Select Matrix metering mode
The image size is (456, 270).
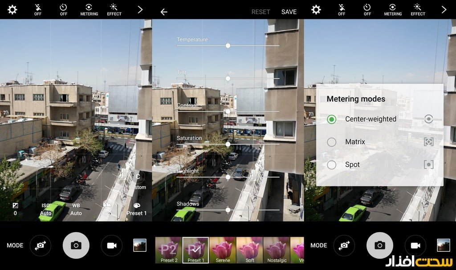(x=332, y=142)
